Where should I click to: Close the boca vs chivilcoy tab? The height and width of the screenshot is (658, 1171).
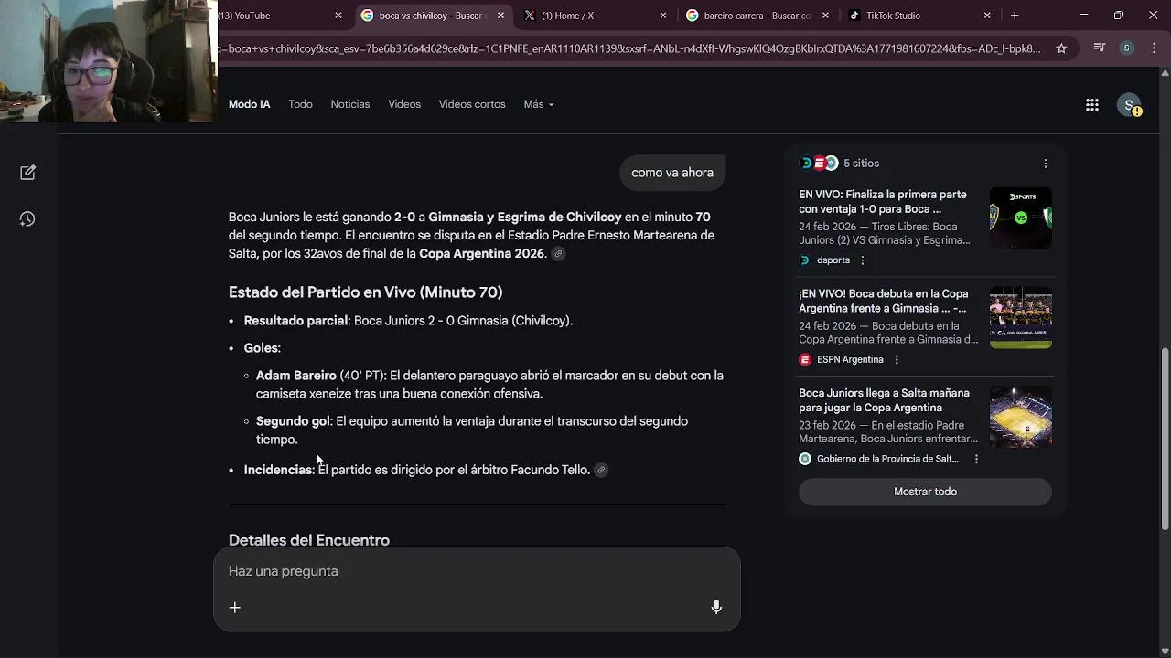coord(502,16)
